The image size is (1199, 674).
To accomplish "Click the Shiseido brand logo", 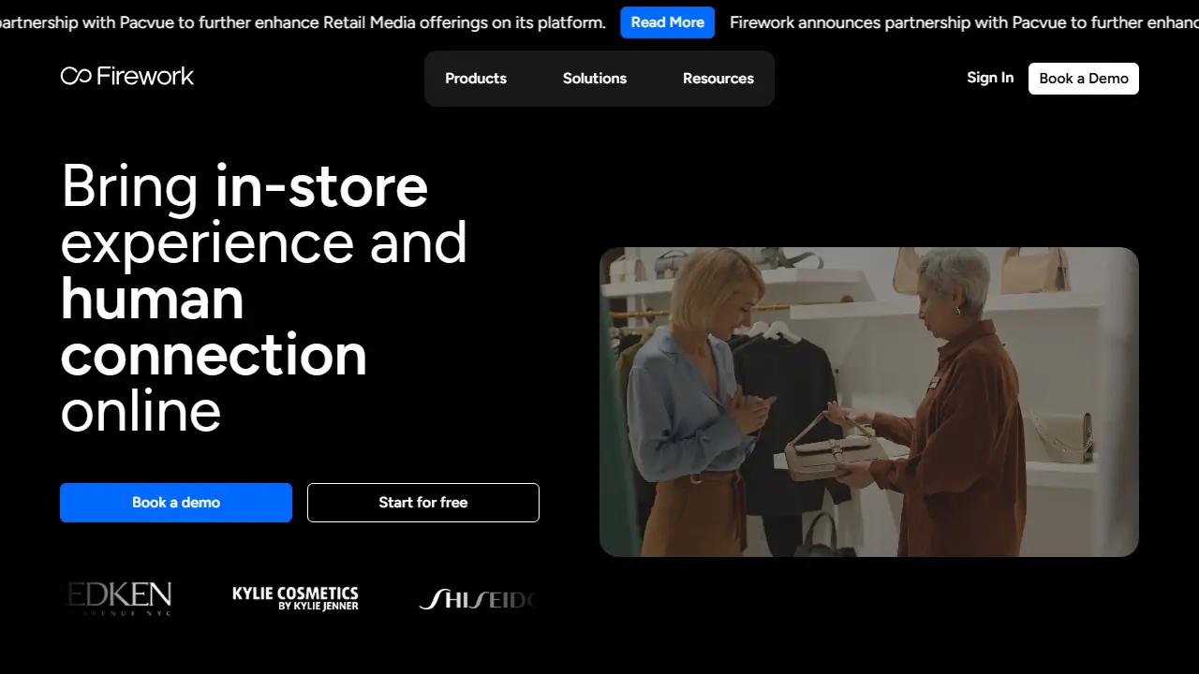I will [x=477, y=599].
